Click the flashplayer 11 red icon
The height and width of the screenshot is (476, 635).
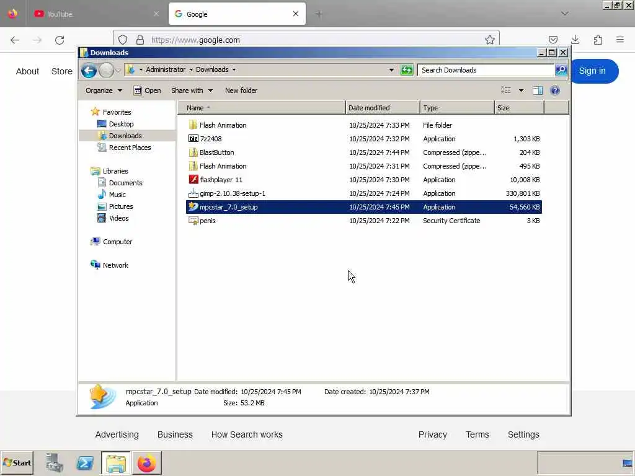[193, 179]
